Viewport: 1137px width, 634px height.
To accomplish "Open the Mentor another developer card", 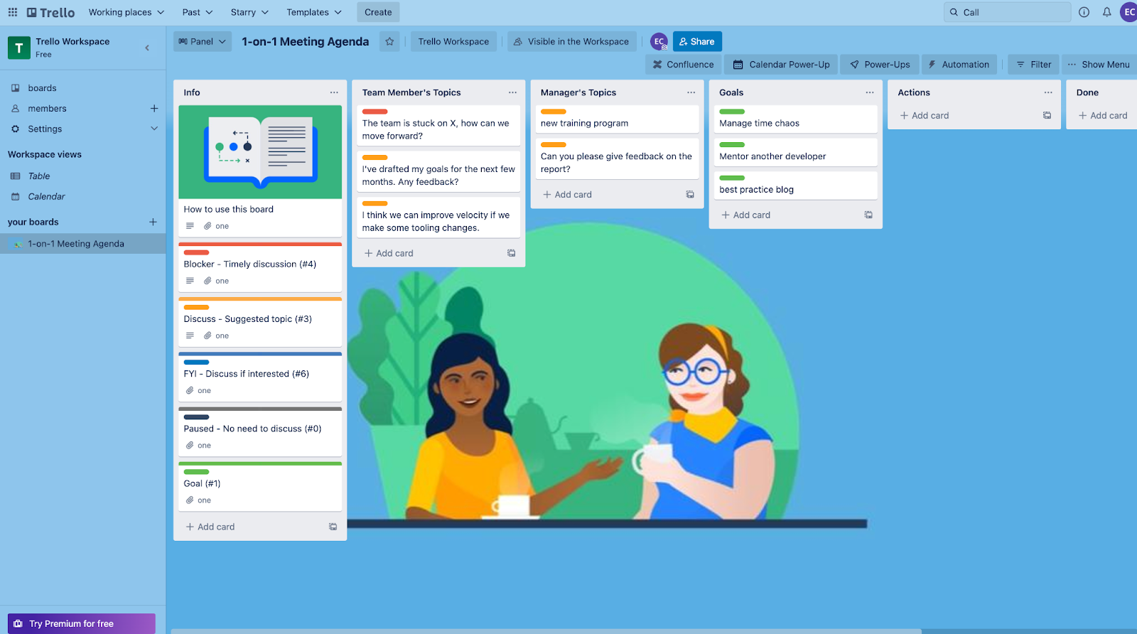I will [x=796, y=153].
